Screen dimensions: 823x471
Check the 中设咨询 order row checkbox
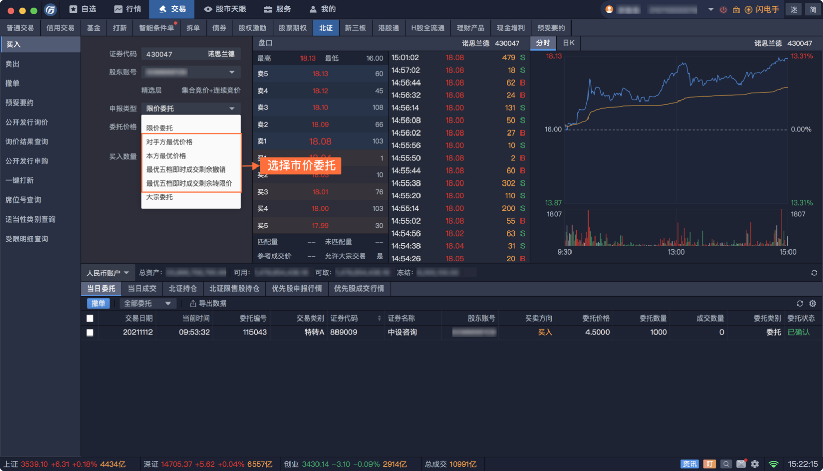[90, 333]
